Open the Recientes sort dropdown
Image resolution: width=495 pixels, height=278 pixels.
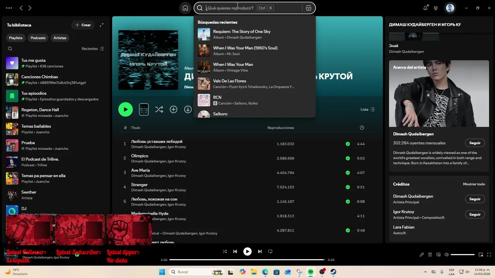coord(93,49)
